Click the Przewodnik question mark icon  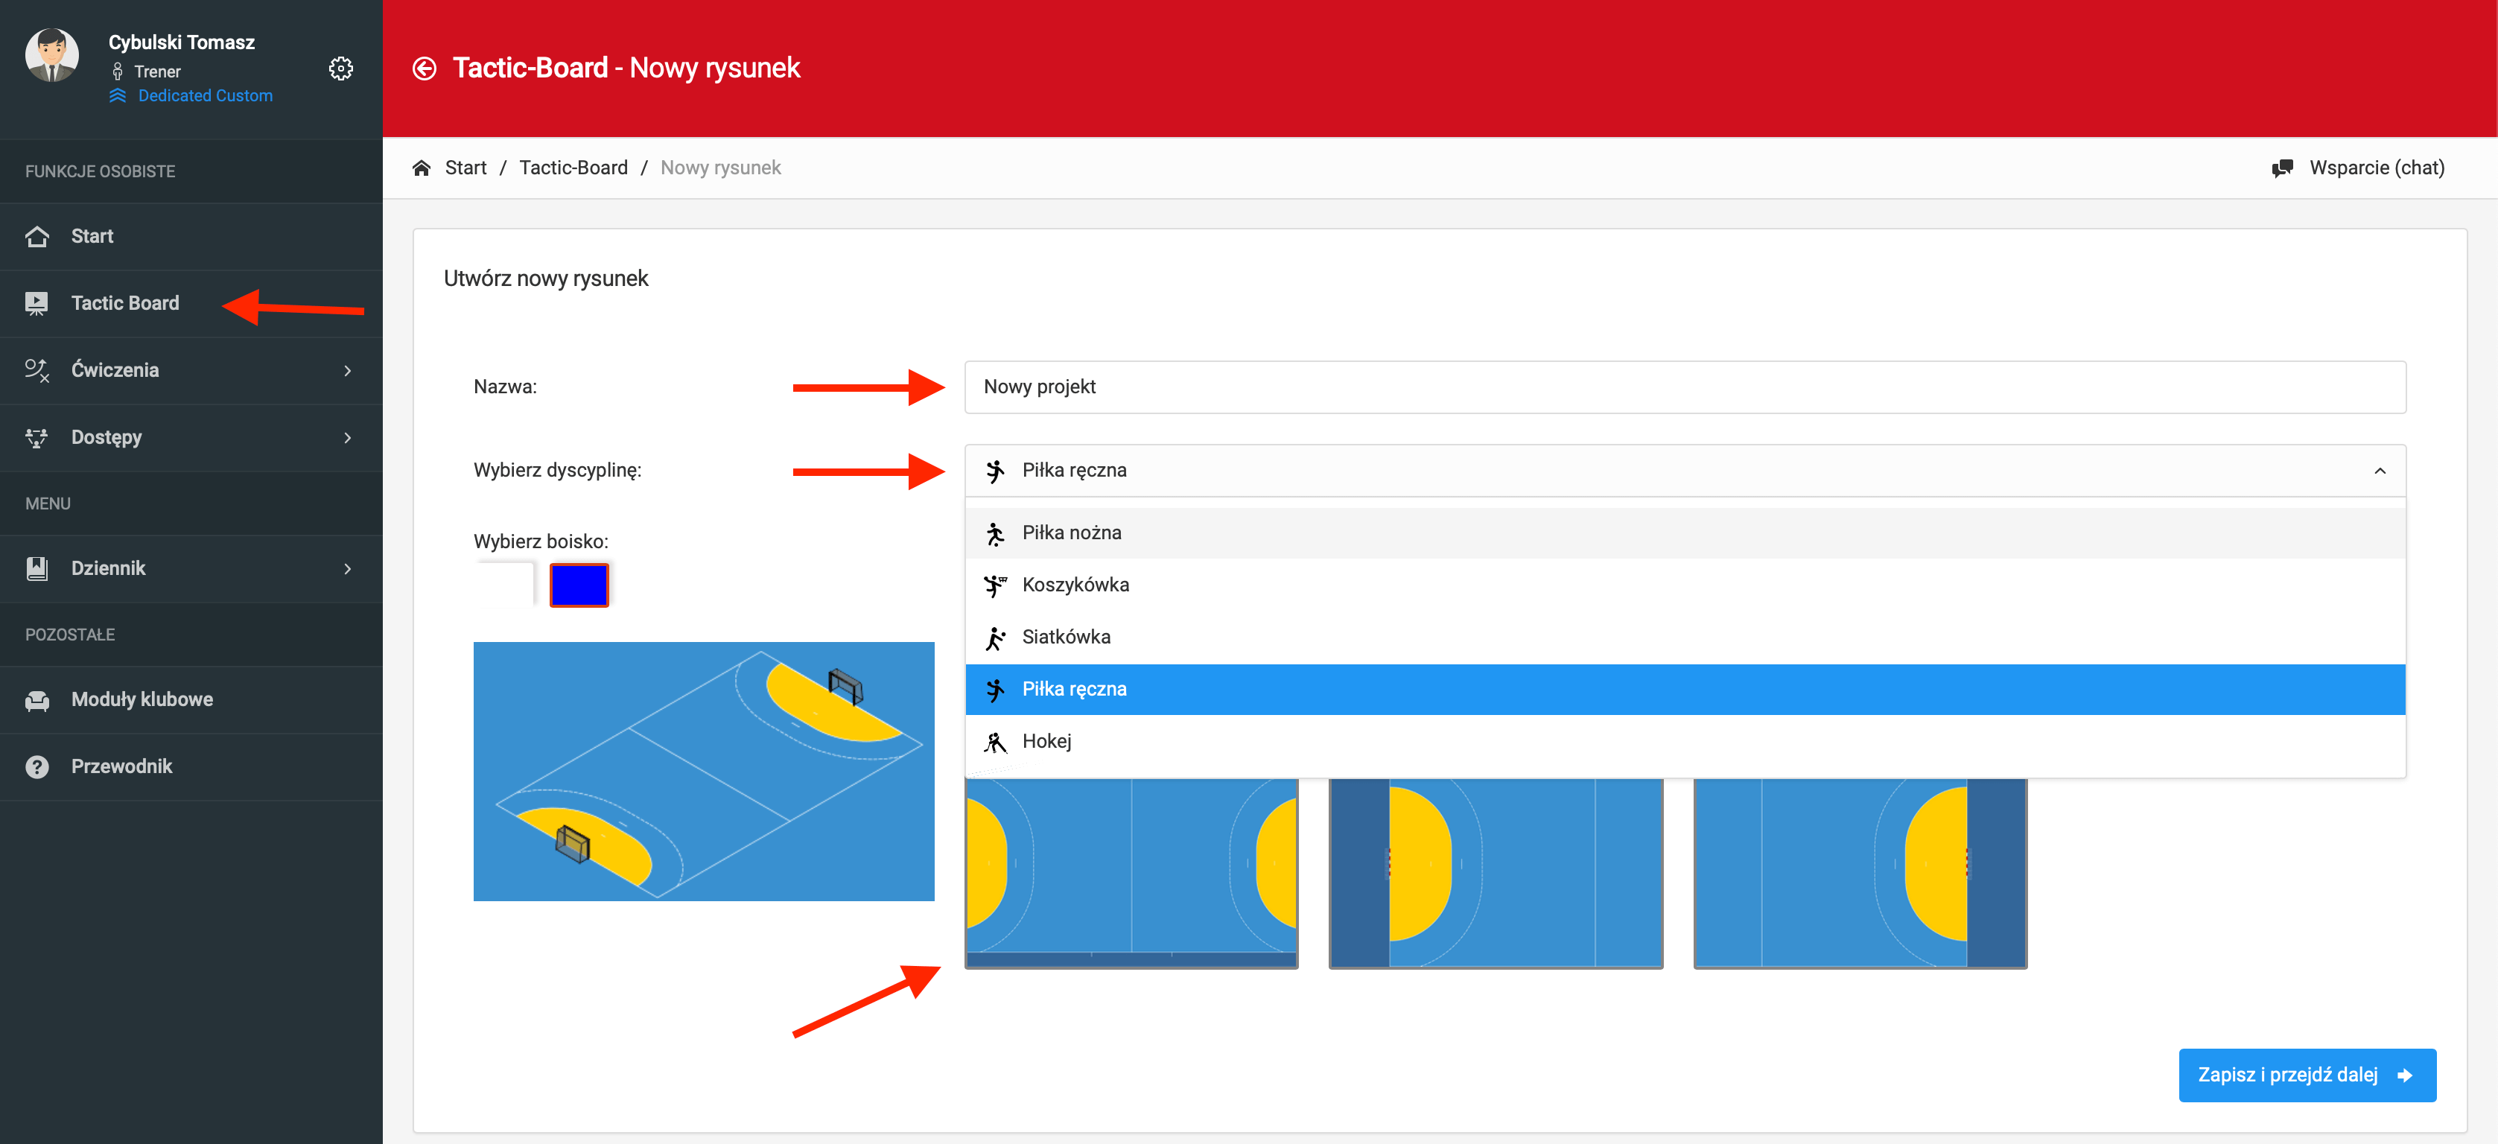click(36, 767)
